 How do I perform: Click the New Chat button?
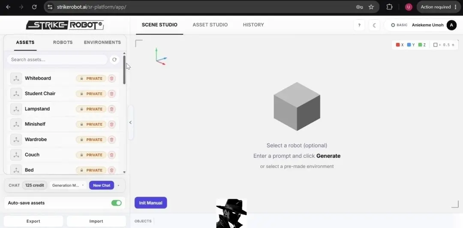point(102,186)
